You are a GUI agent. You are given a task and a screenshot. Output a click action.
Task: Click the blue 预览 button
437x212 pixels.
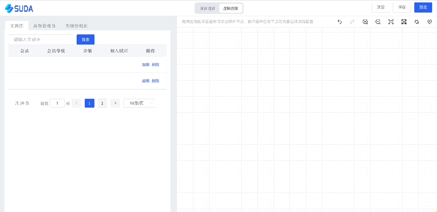tap(423, 8)
